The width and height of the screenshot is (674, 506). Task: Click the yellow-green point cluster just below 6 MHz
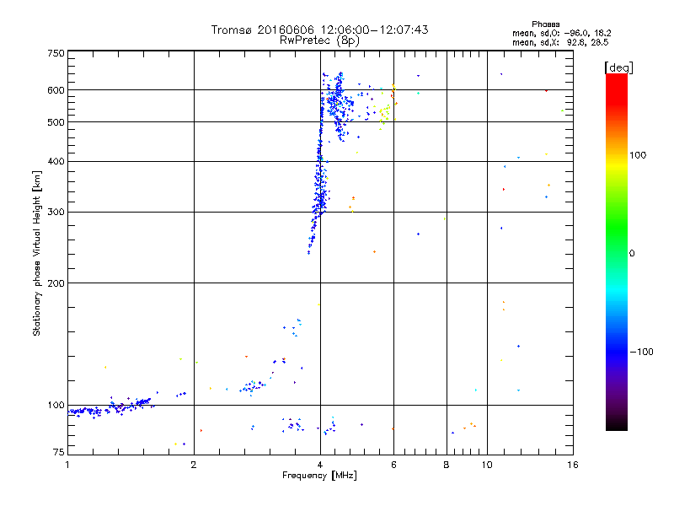[x=385, y=114]
